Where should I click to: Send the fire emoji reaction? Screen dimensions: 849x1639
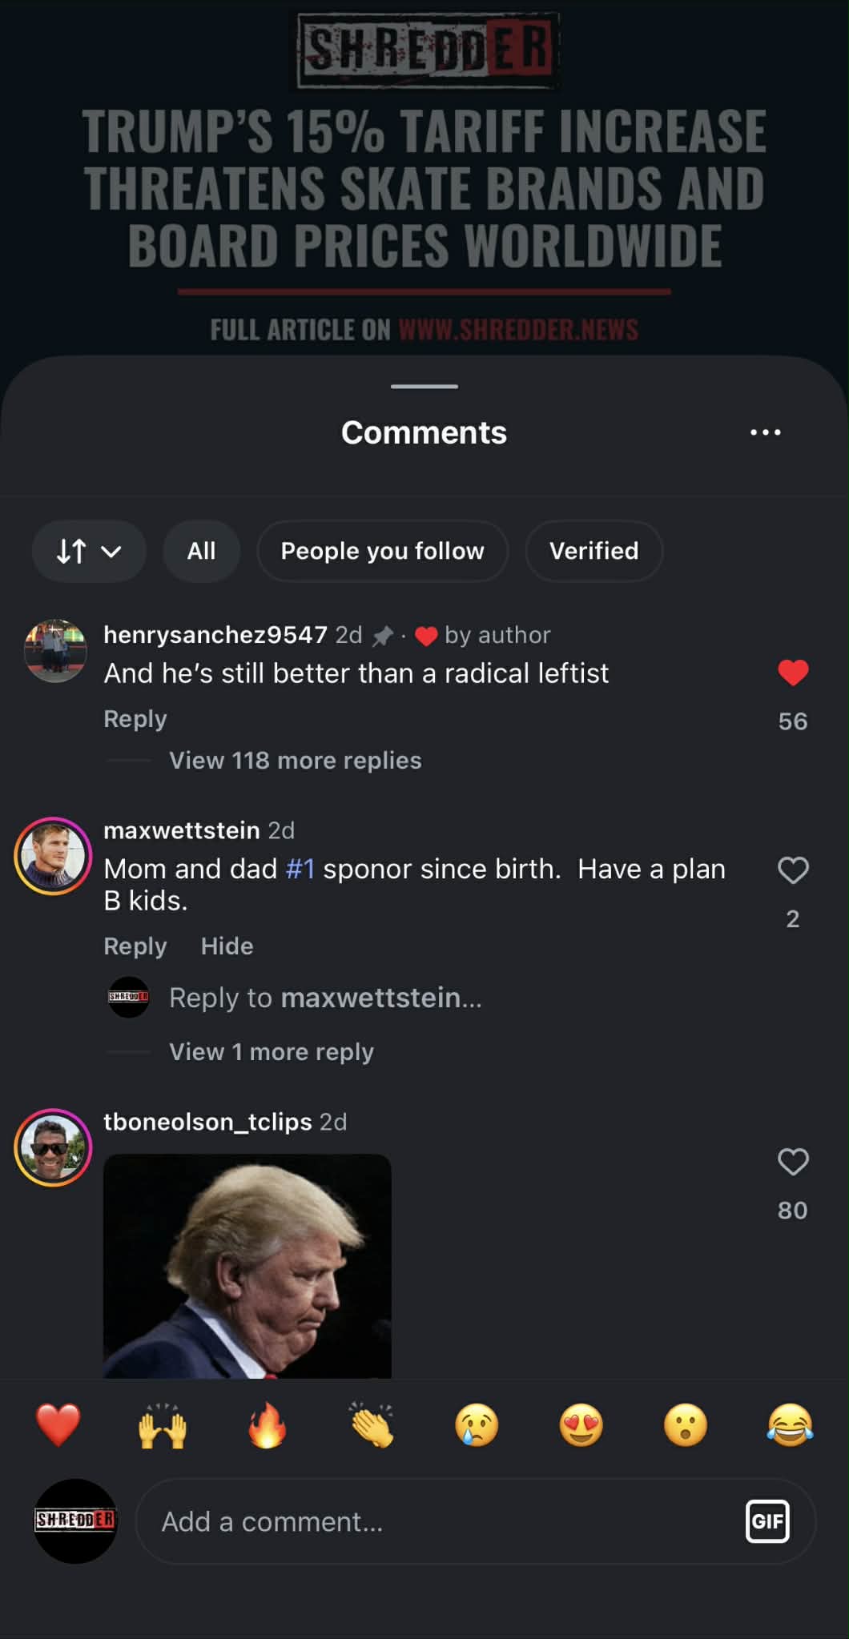[268, 1426]
